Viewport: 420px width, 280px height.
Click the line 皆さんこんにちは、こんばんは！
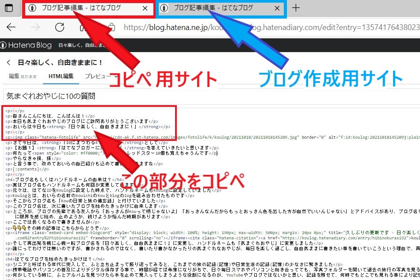[50, 116]
